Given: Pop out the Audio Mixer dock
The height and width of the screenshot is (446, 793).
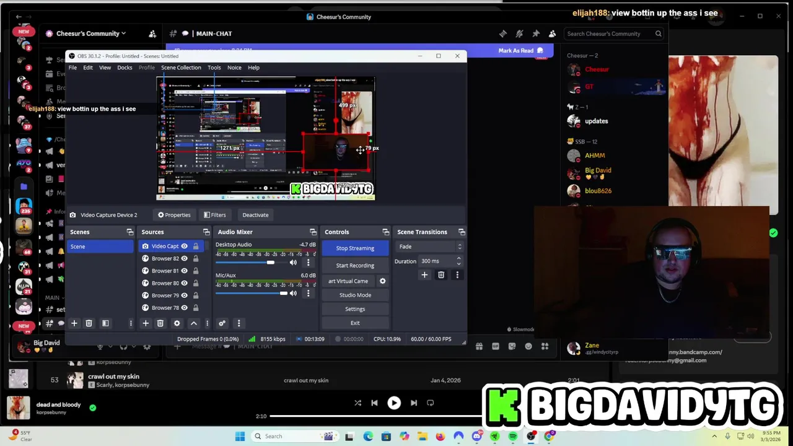Looking at the screenshot, I should tap(313, 232).
